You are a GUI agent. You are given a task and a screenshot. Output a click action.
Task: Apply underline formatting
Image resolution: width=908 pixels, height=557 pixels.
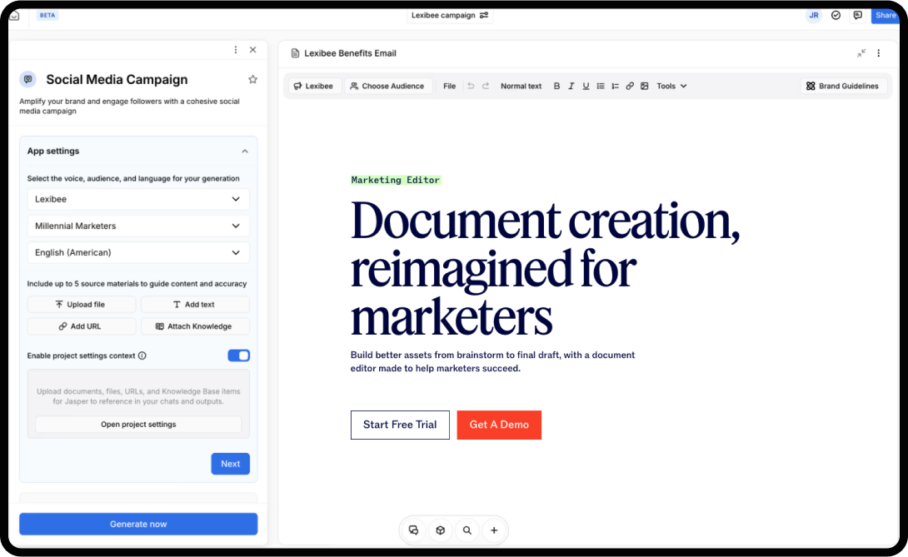pos(586,86)
